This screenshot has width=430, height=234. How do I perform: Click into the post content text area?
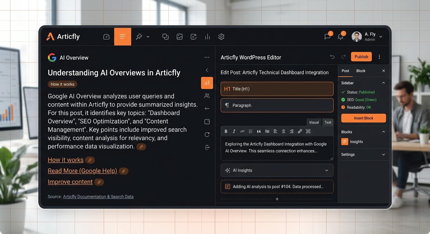277,148
